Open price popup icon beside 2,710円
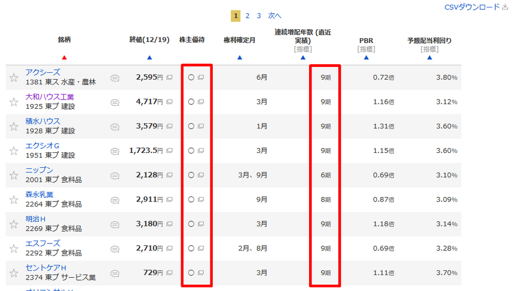 pyautogui.click(x=170, y=248)
